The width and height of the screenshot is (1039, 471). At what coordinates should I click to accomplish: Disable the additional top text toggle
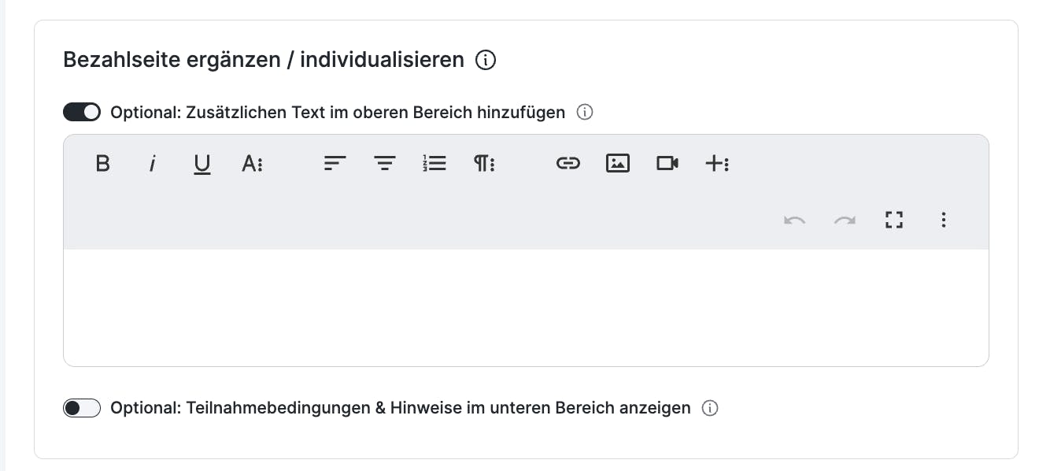click(82, 112)
